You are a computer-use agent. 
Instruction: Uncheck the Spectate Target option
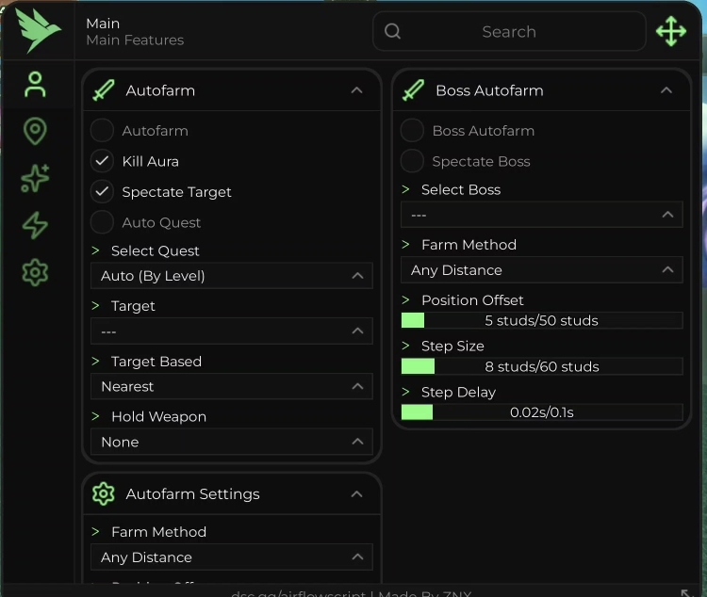coord(102,192)
